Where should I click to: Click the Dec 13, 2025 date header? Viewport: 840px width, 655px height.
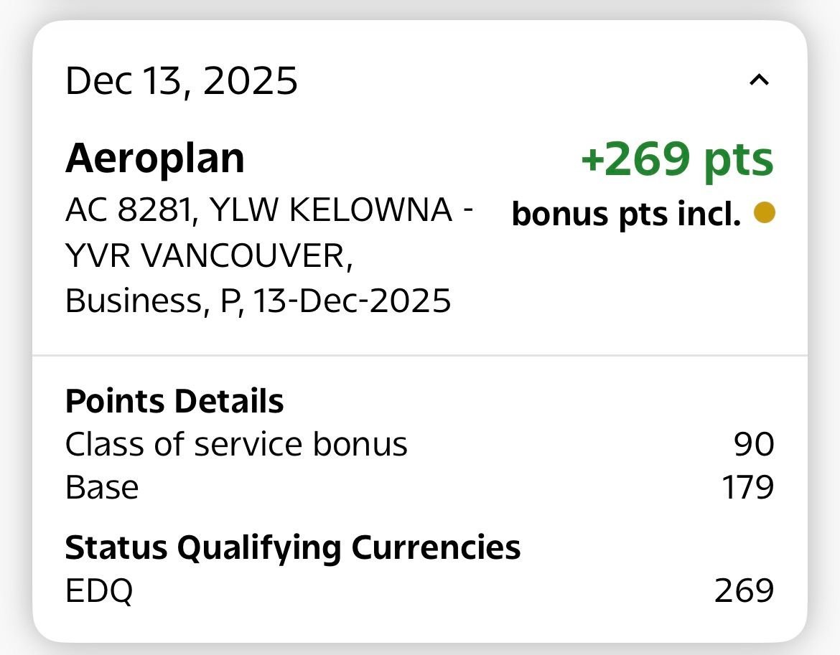(181, 81)
